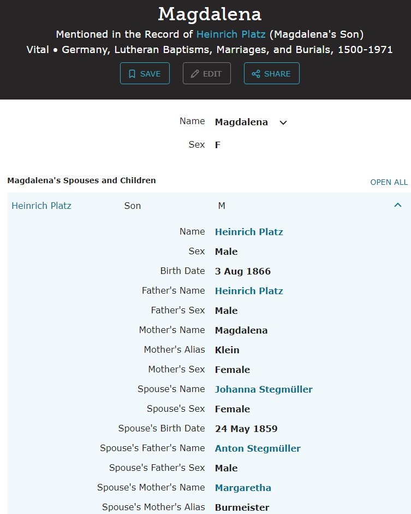
Task: Click the bookmark icon on Save button
Action: [132, 74]
